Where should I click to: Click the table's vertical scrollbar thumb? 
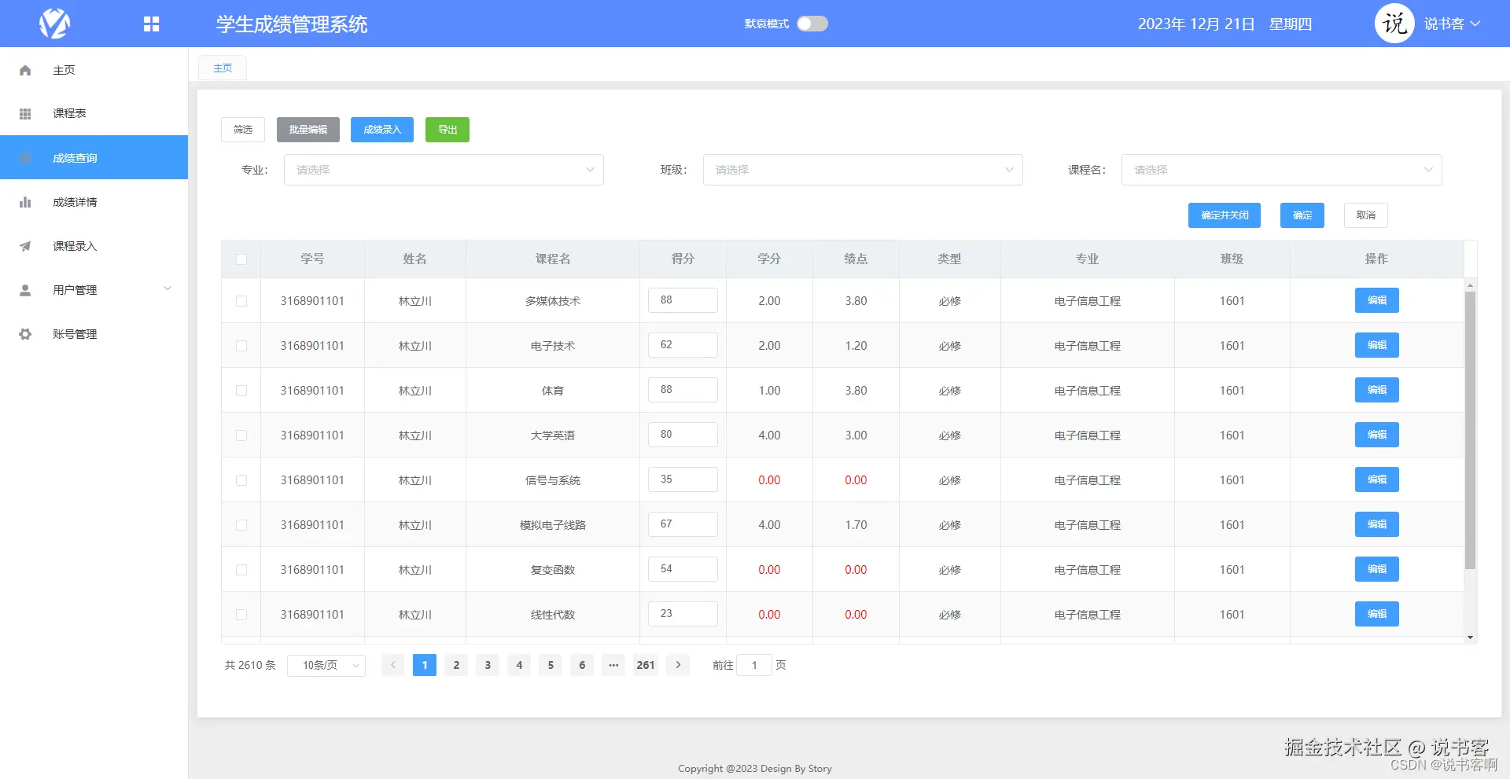pyautogui.click(x=1470, y=430)
